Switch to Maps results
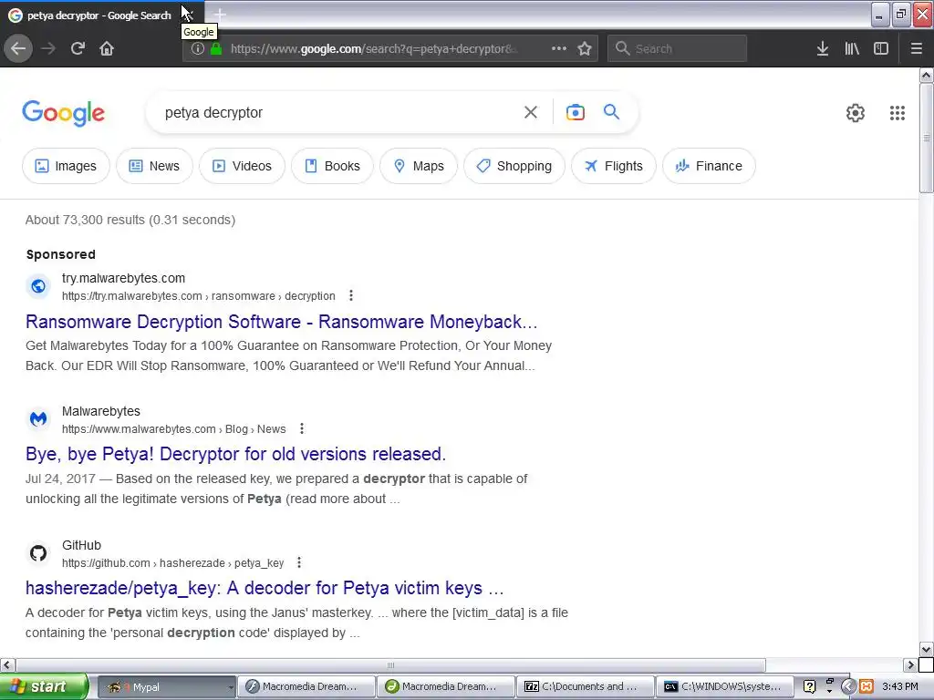The height and width of the screenshot is (700, 934). 419,166
